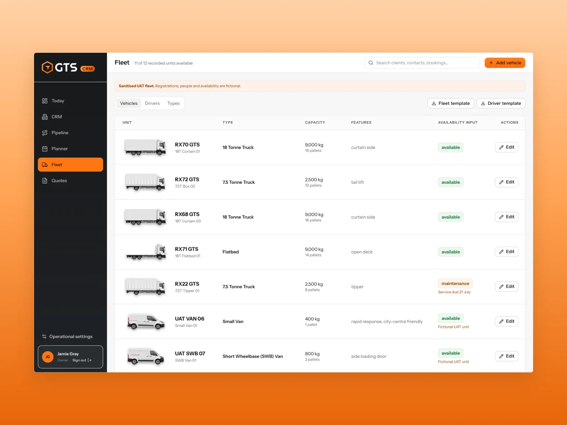The width and height of the screenshot is (567, 425).
Task: Click the sign out arrow icon
Action: [x=90, y=360]
